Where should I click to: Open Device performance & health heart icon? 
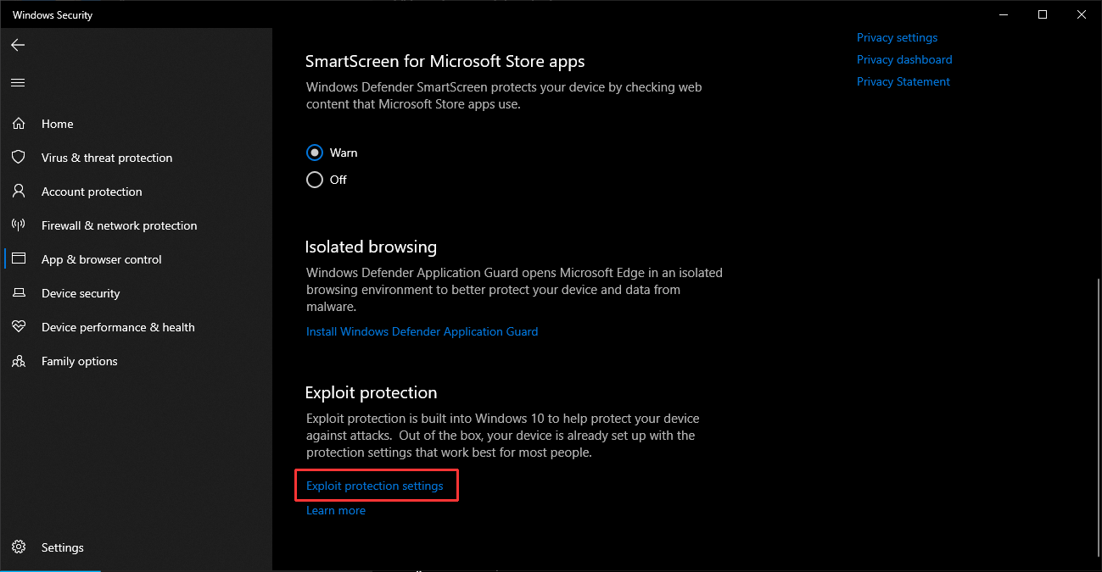(x=19, y=327)
